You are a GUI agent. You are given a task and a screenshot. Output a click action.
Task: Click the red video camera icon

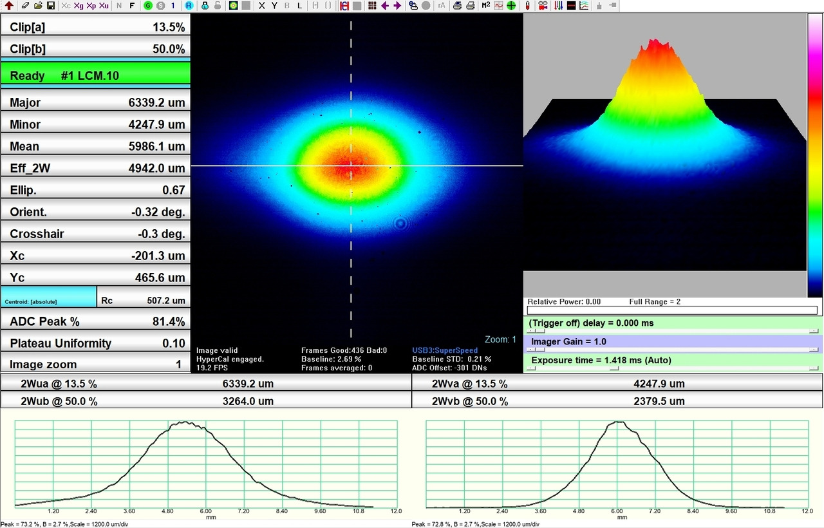click(x=543, y=6)
